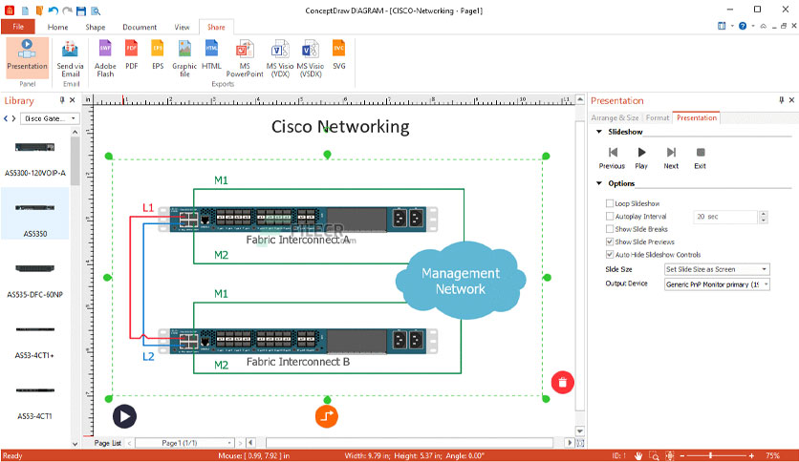
Task: Enable Loop Slideshow checkbox
Action: pyautogui.click(x=610, y=203)
